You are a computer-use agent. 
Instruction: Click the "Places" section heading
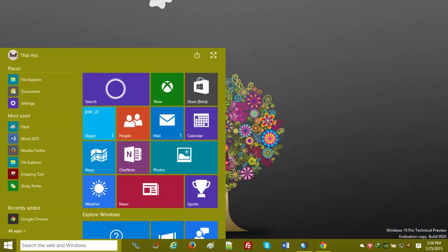click(14, 69)
